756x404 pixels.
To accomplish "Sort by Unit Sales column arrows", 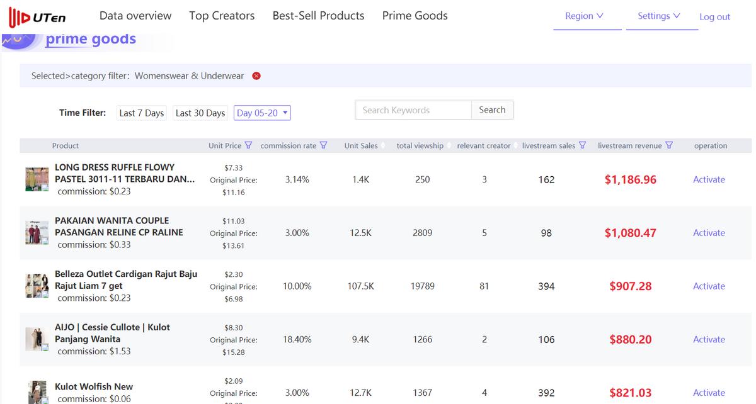I will (383, 146).
